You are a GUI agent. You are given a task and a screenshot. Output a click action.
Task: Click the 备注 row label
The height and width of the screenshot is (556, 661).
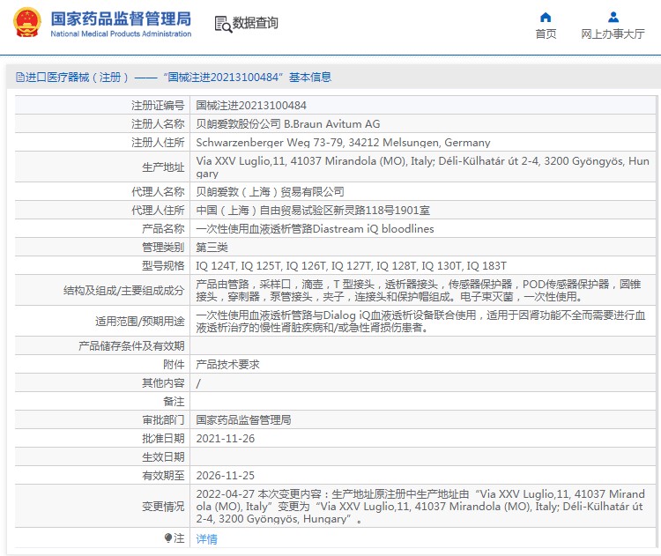(x=174, y=402)
